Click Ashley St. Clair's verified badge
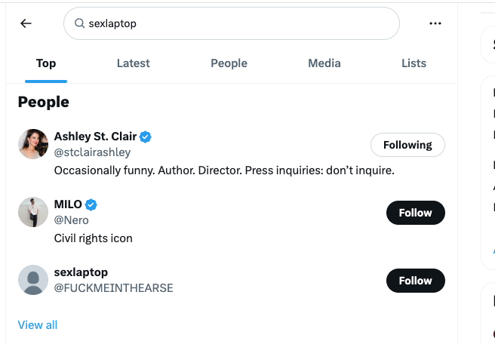The image size is (495, 344). point(146,137)
